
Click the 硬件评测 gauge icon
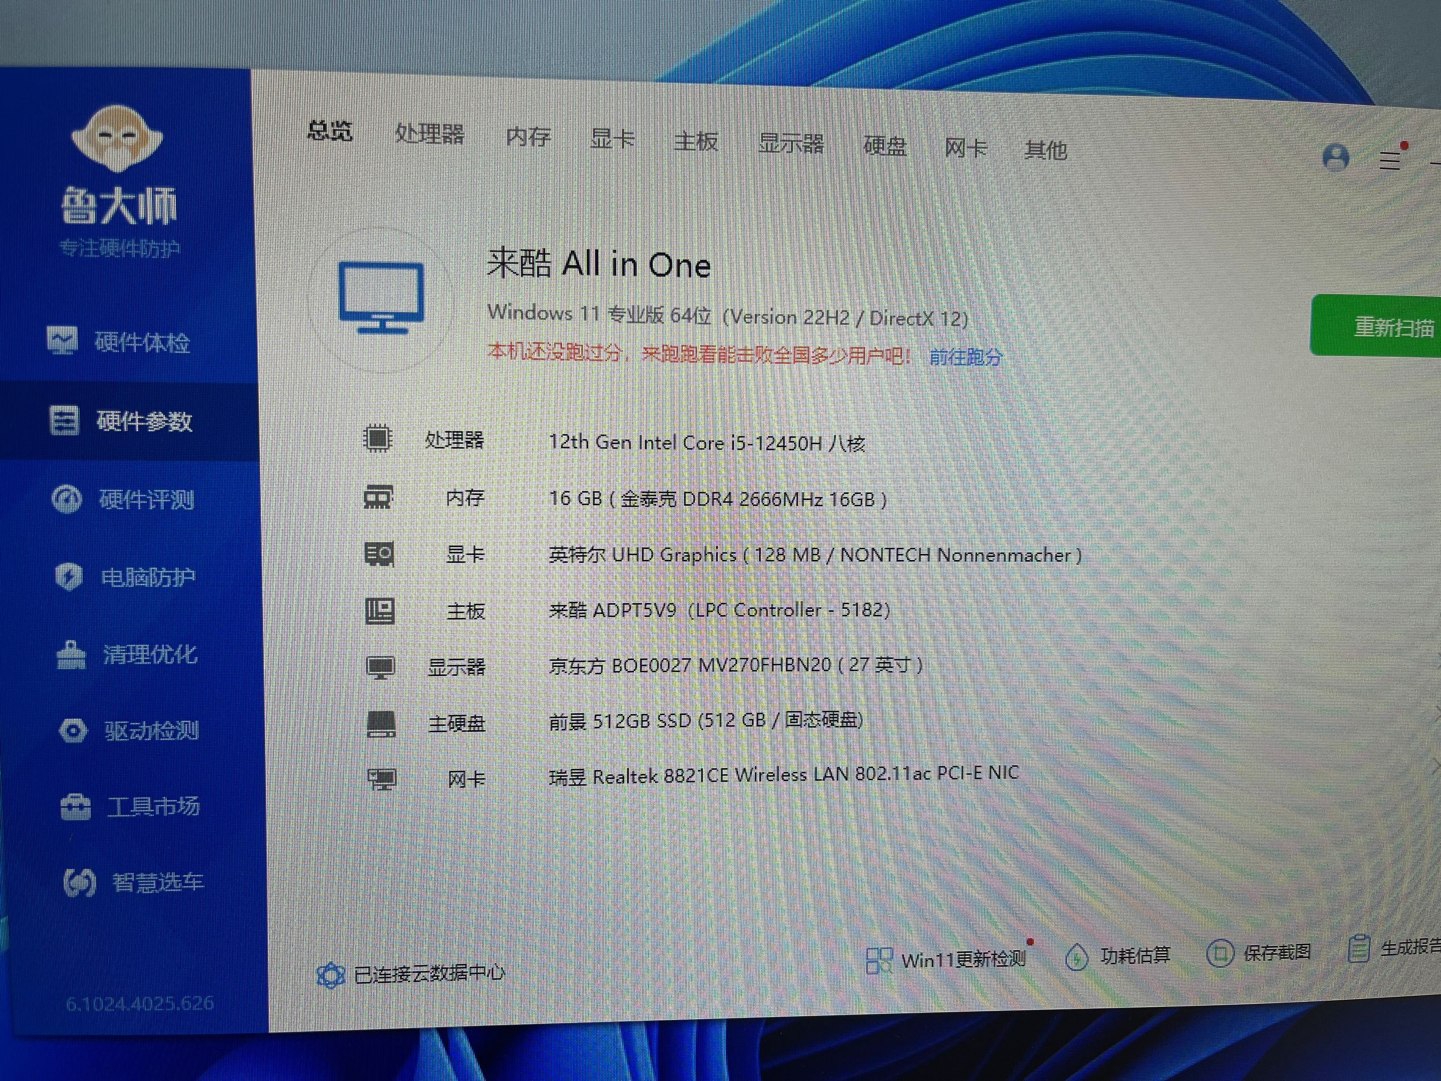[x=67, y=500]
